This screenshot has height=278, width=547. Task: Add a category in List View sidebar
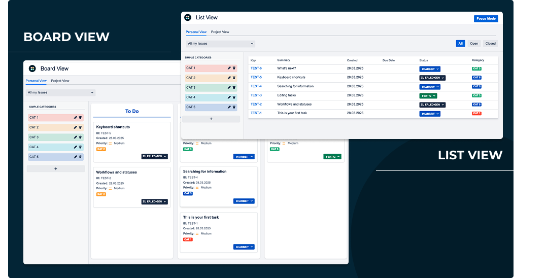coord(211,119)
